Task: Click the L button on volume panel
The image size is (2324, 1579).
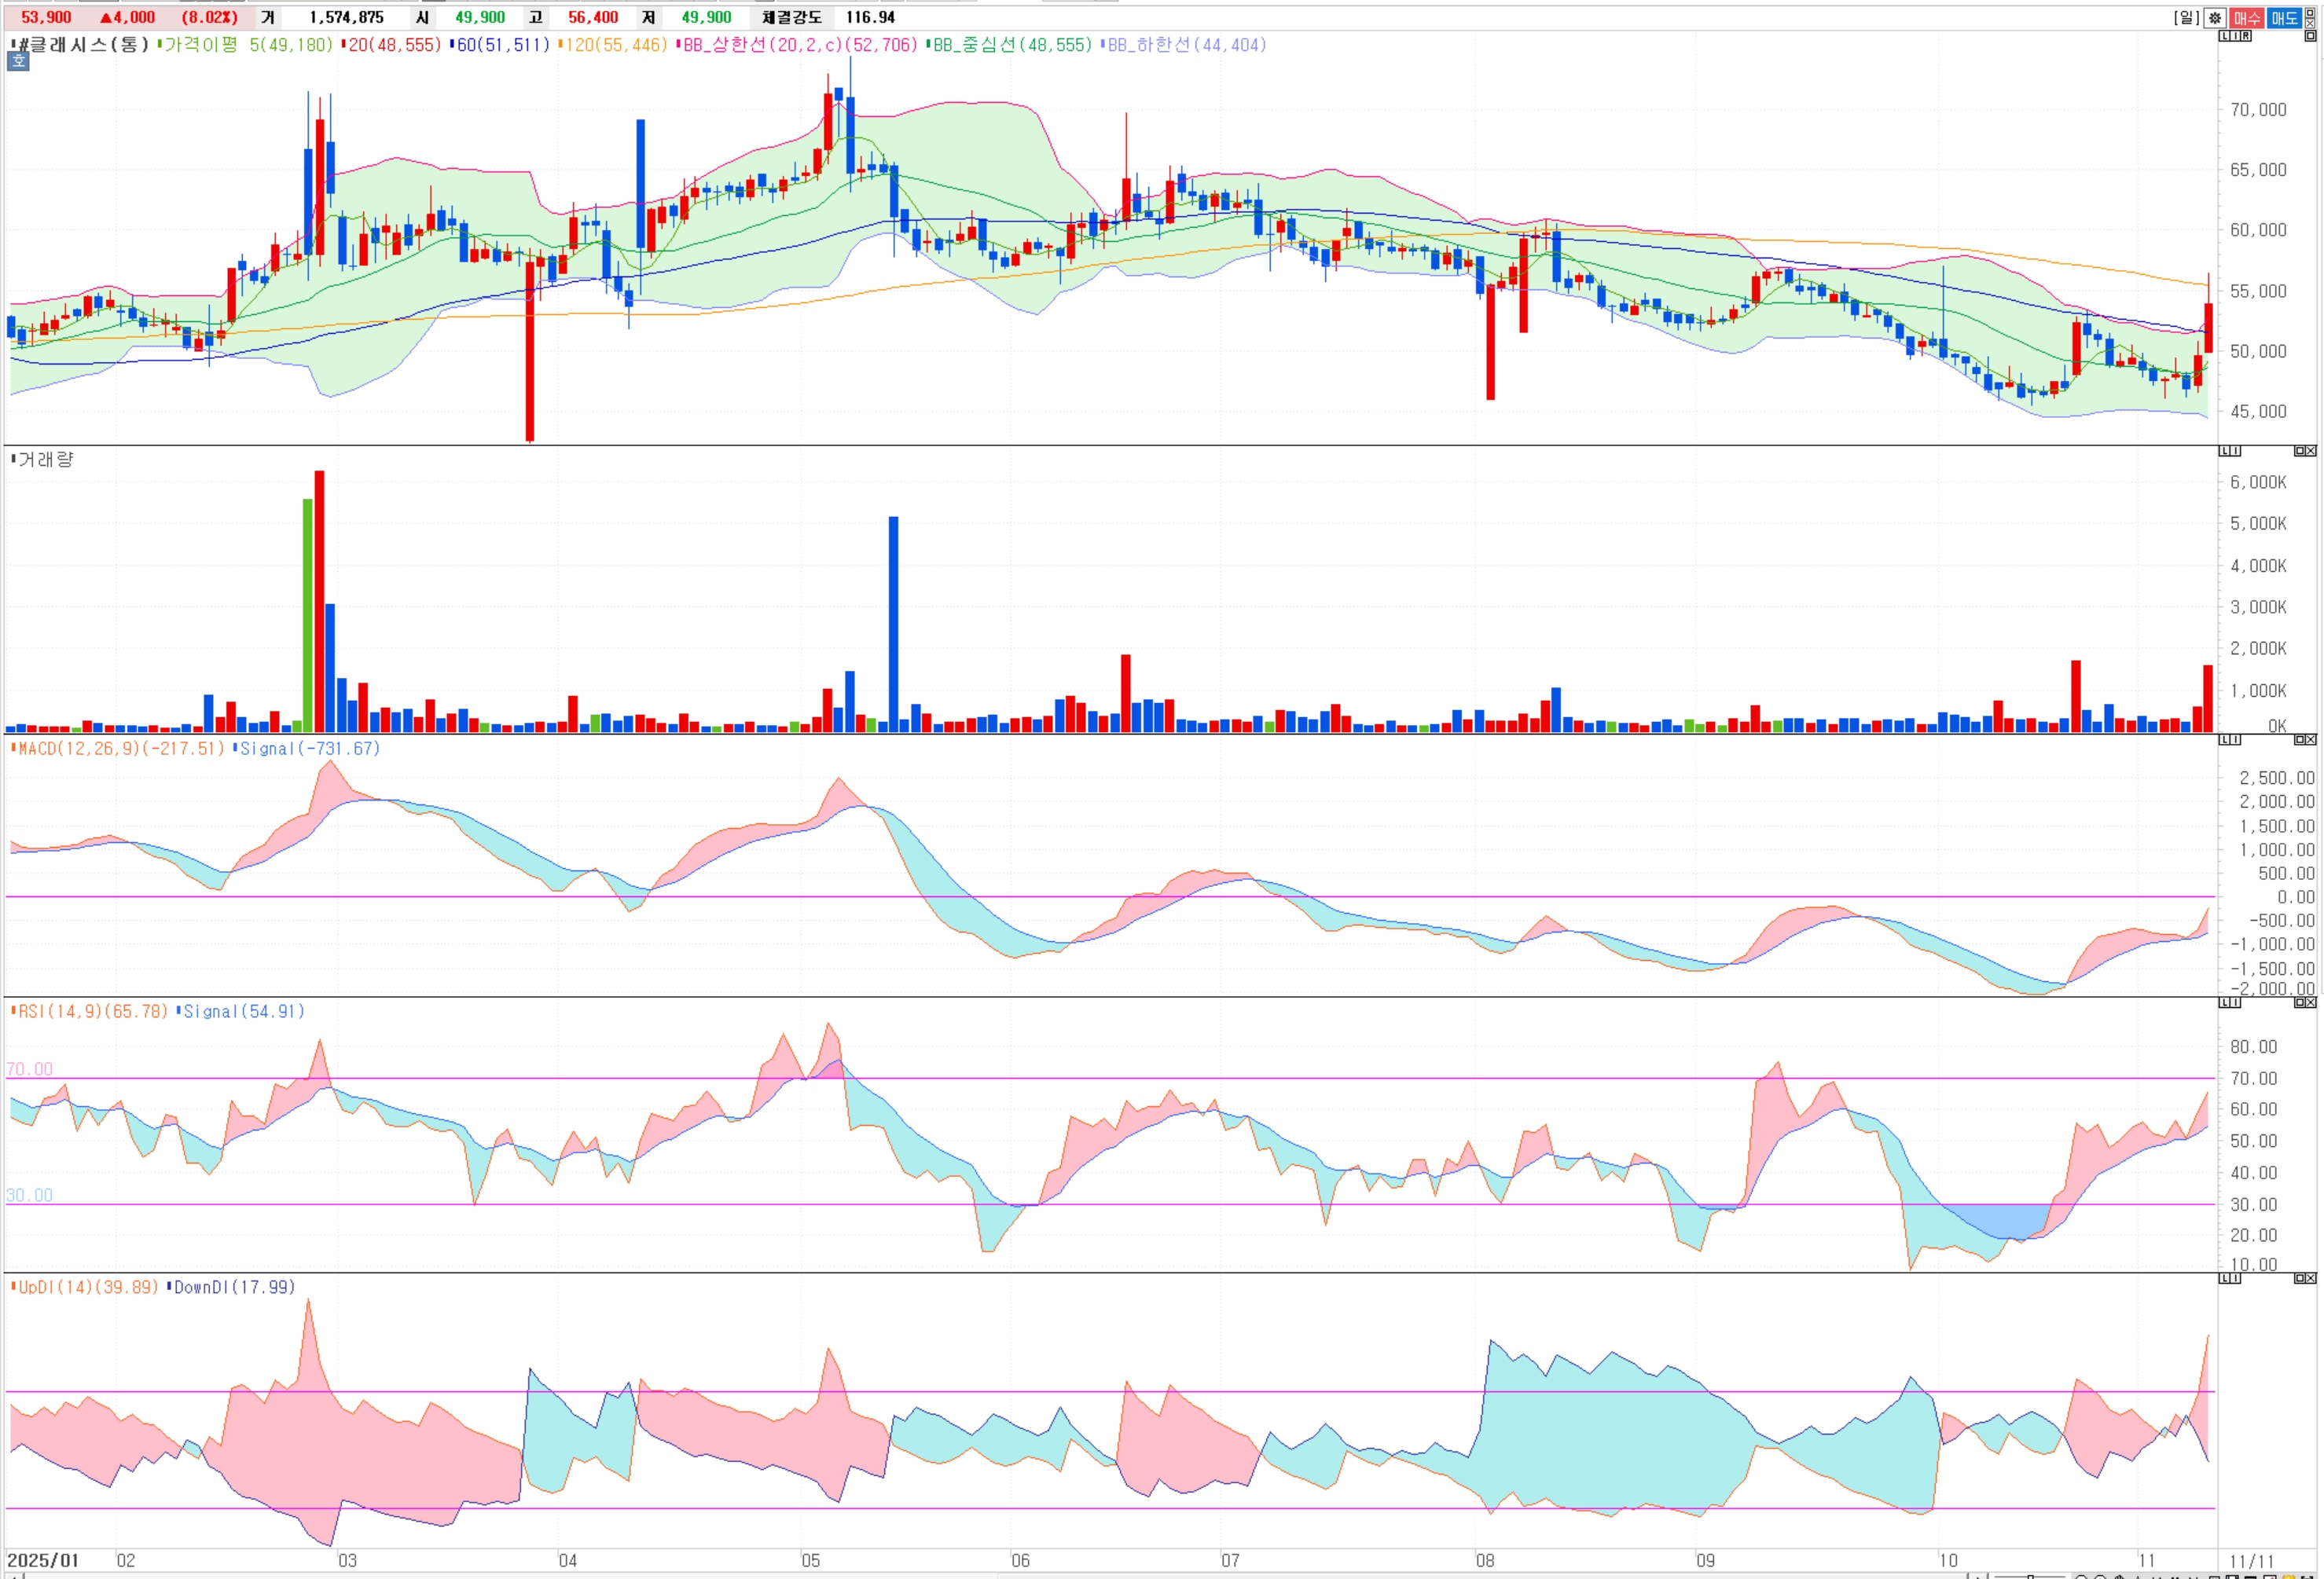Action: tap(2224, 451)
